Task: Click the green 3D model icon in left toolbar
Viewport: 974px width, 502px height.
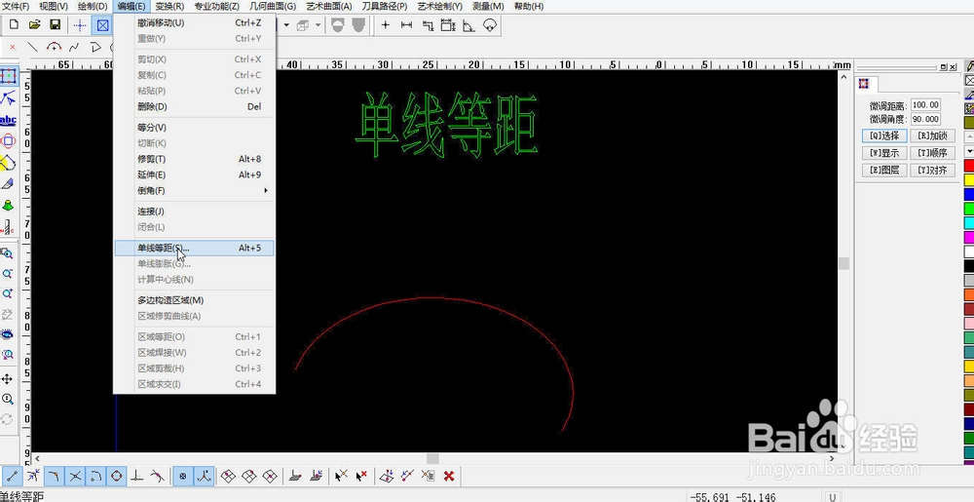Action: point(8,205)
